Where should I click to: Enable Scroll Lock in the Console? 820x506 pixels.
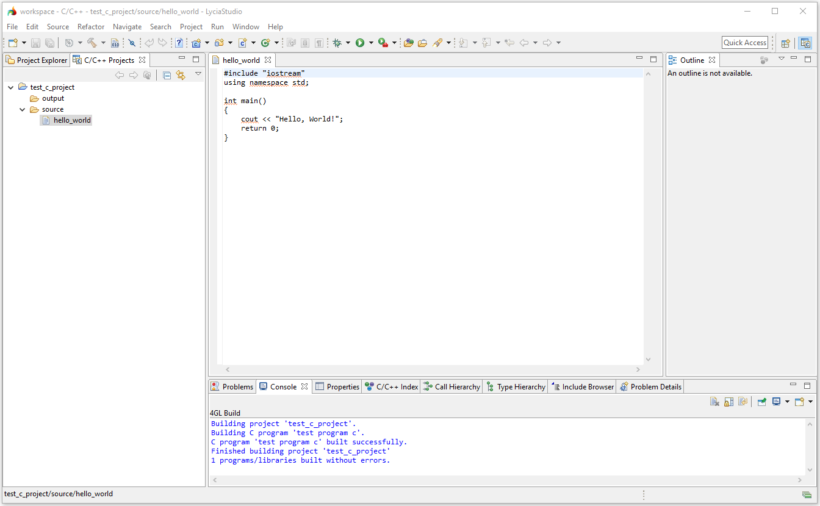[x=728, y=401]
